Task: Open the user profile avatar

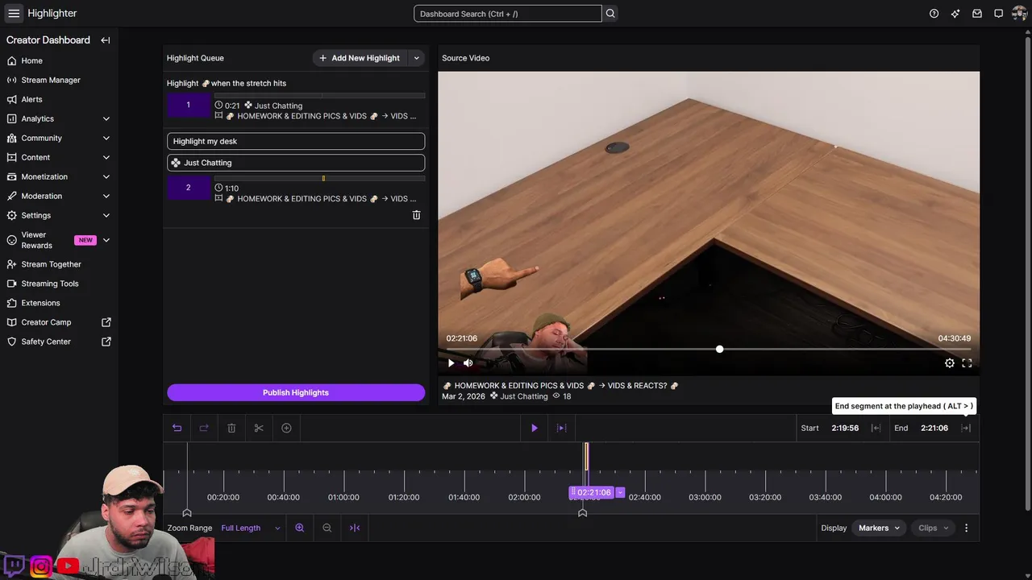Action: pos(1019,13)
